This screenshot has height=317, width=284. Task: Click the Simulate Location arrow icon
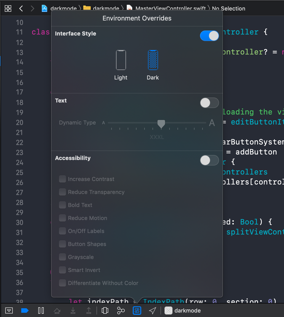[152, 310]
